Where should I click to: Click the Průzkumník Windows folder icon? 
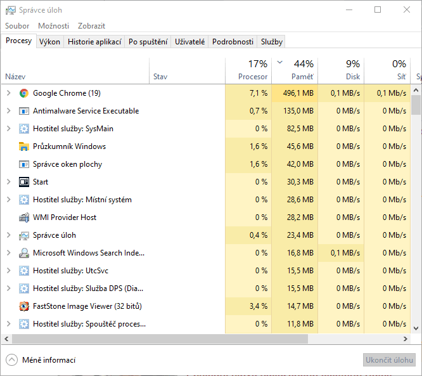pyautogui.click(x=24, y=146)
